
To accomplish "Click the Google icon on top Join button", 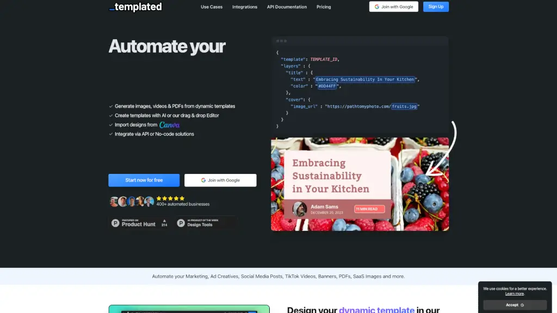I will [376, 7].
